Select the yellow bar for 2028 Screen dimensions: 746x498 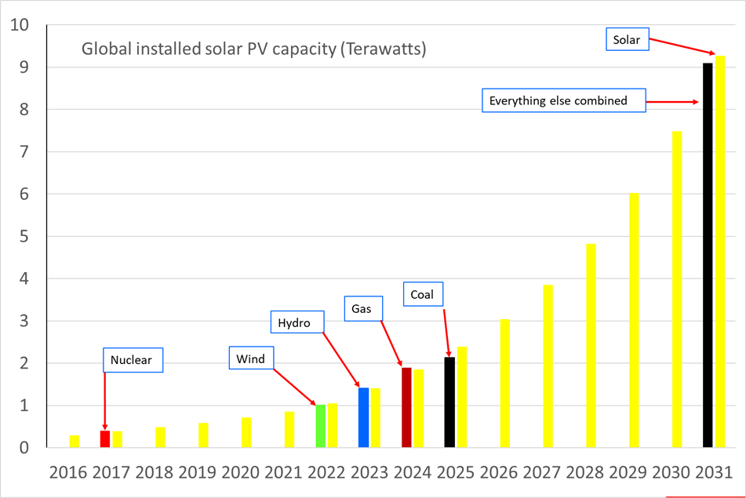[591, 345]
